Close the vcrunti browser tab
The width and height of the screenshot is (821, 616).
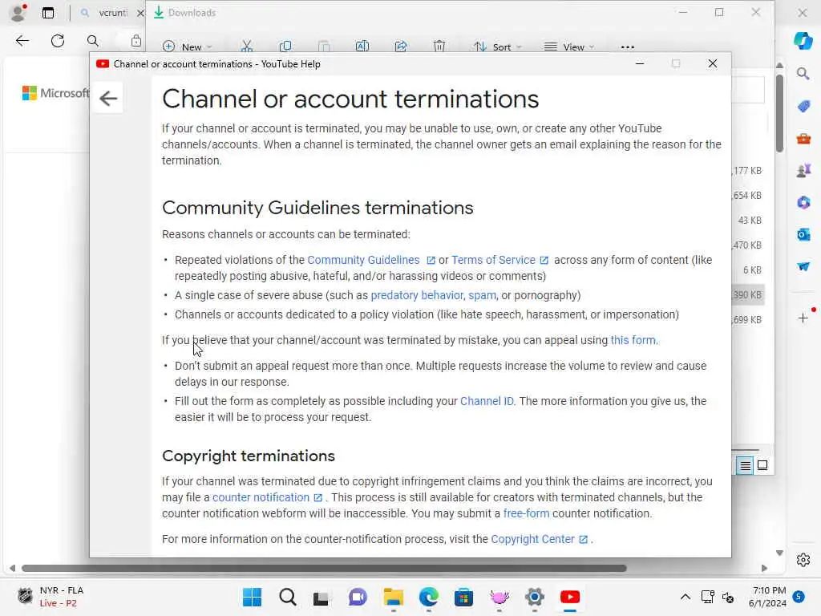coord(140,13)
